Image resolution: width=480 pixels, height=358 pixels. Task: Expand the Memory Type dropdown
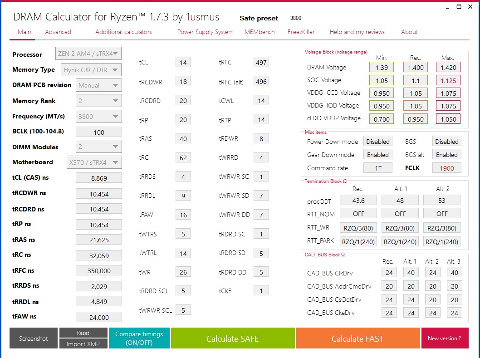[x=91, y=70]
